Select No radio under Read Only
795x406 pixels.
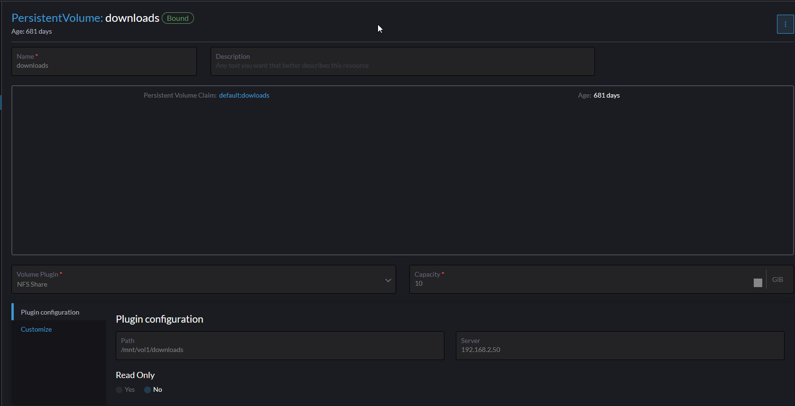tap(148, 390)
